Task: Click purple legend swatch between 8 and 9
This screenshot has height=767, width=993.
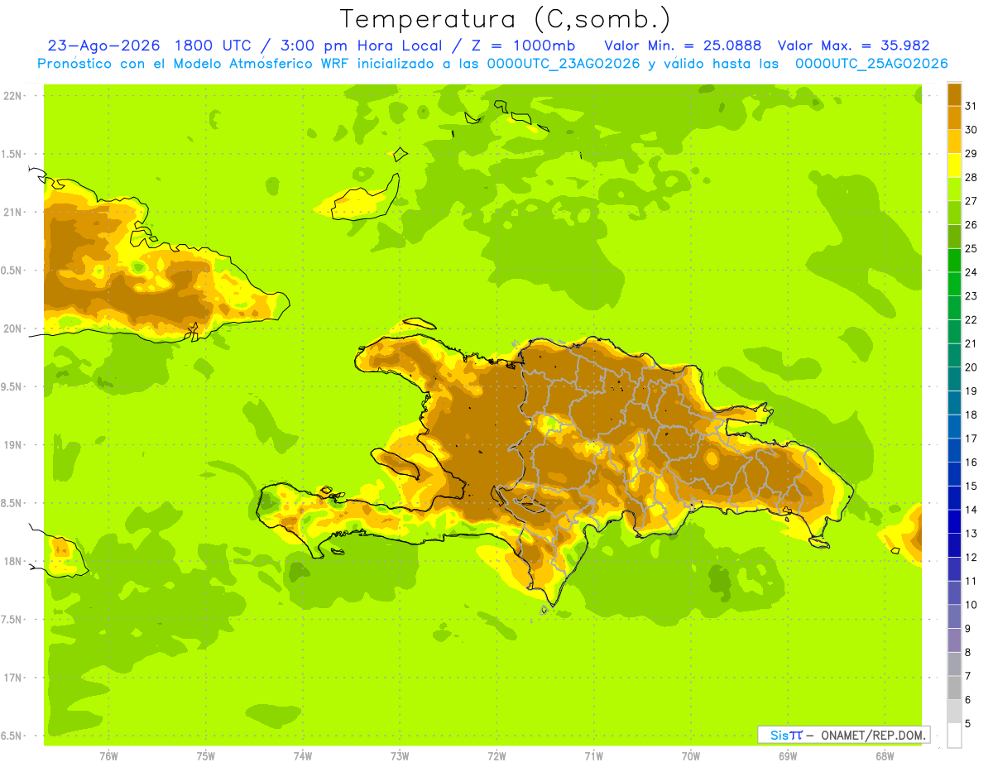Action: pos(954,640)
